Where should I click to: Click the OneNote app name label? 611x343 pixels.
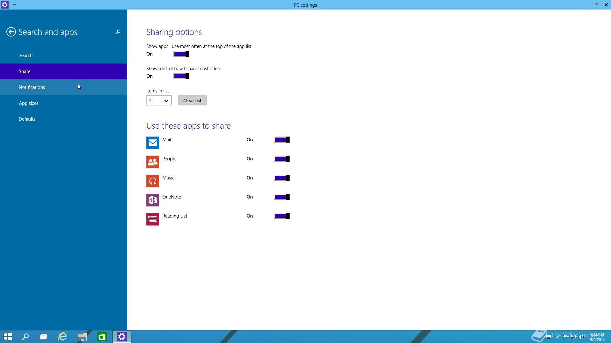click(x=172, y=197)
